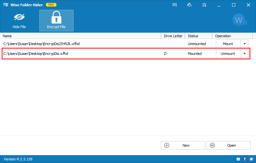The width and height of the screenshot is (256, 163).
Task: Open the key and wrench settings icon
Action: (x=189, y=5)
